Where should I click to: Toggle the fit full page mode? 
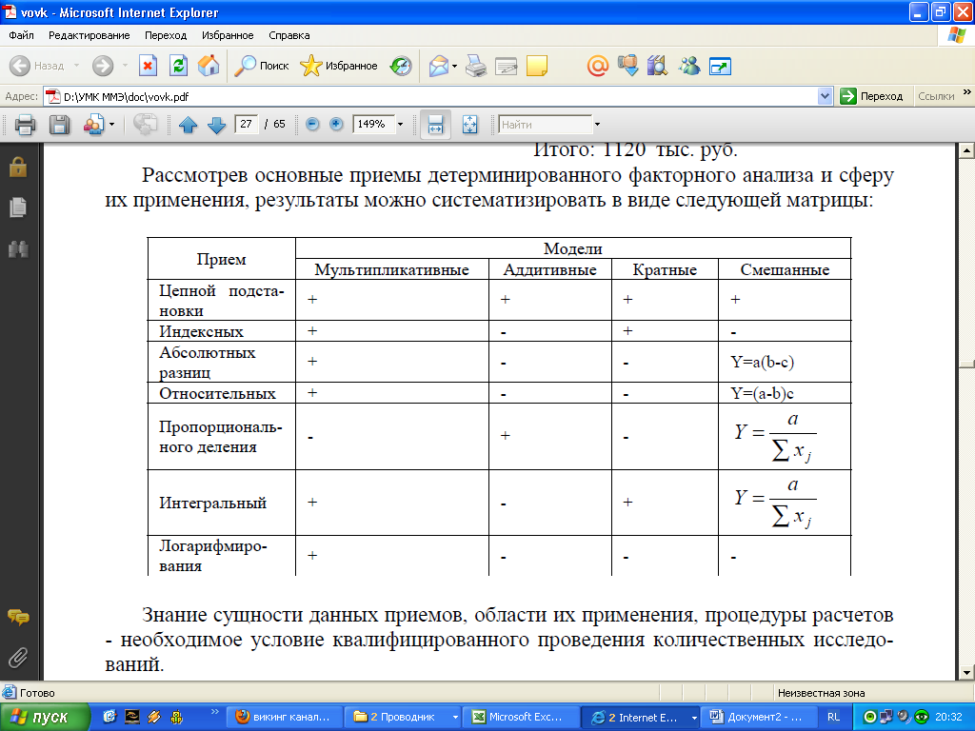tap(468, 125)
